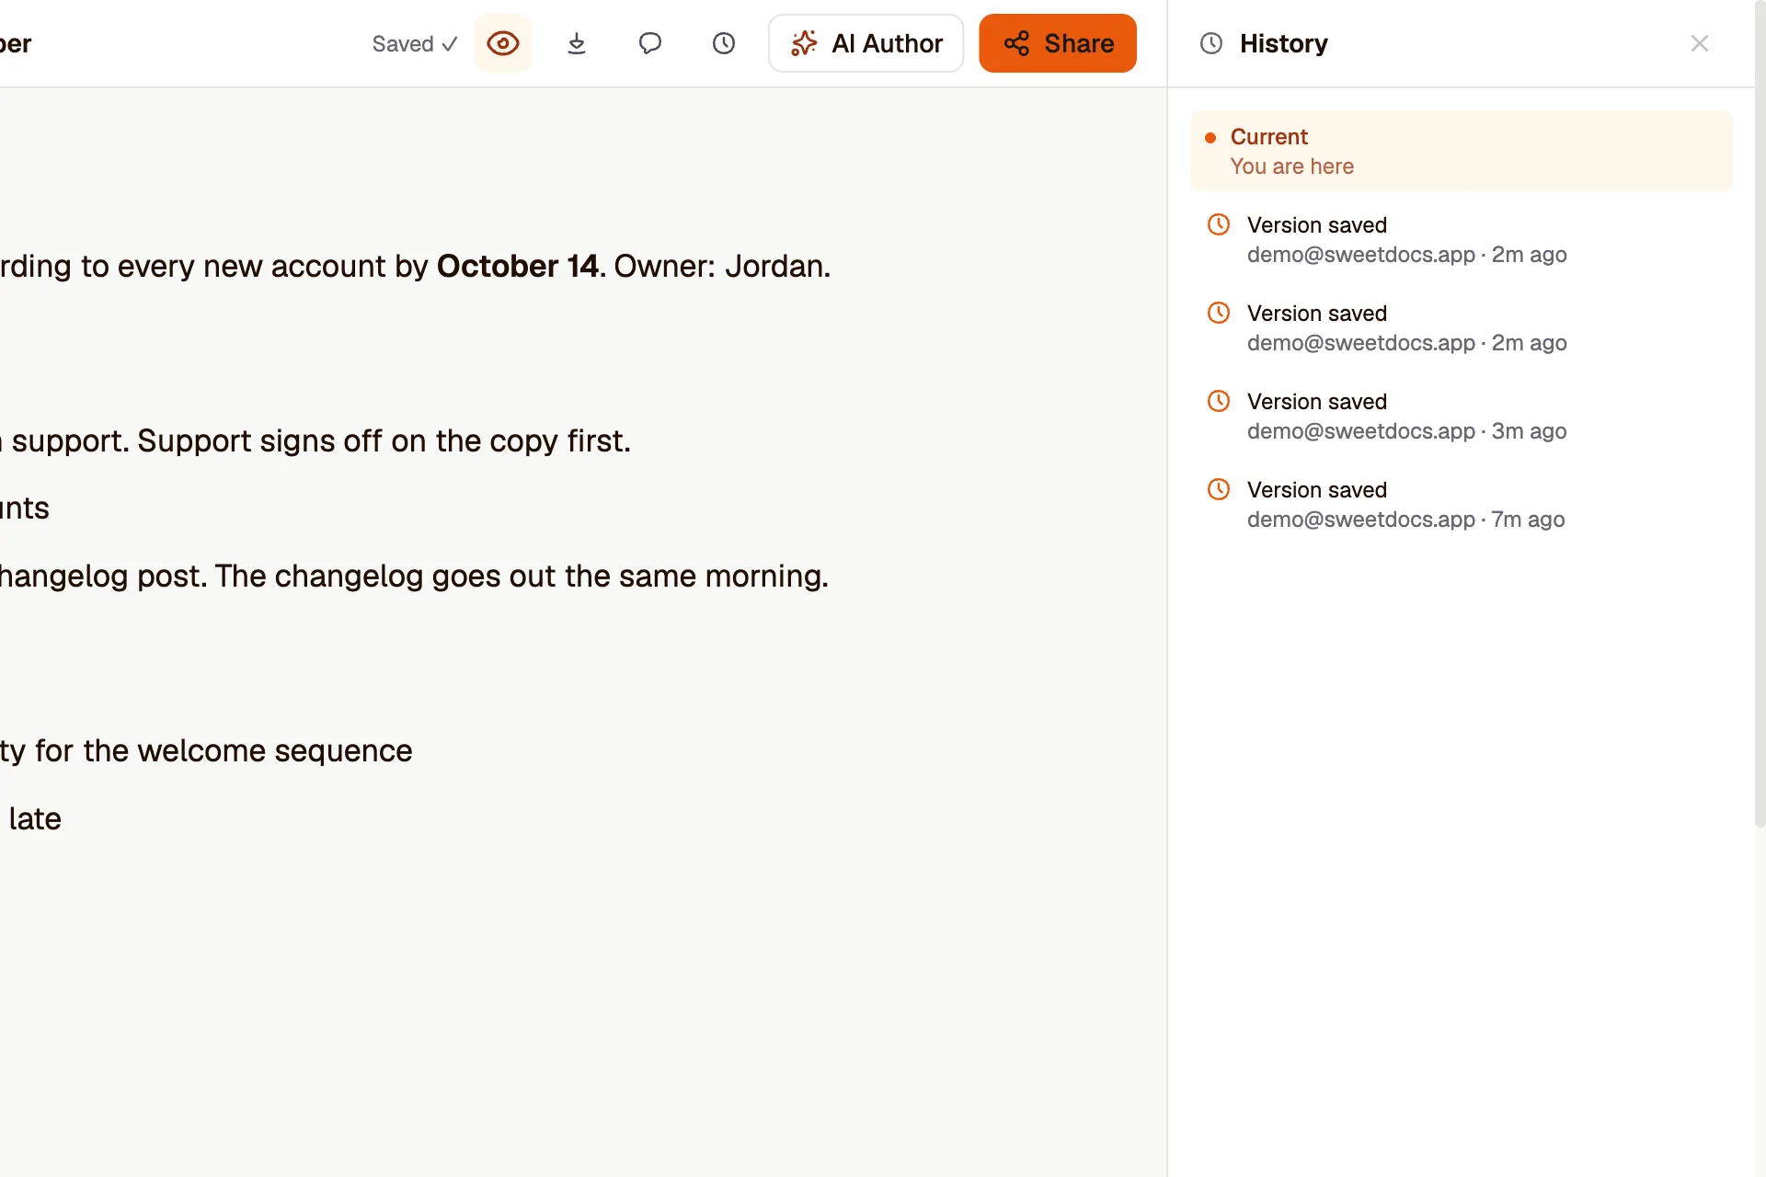
Task: Click the page vertical scrollbar
Action: [1760, 414]
